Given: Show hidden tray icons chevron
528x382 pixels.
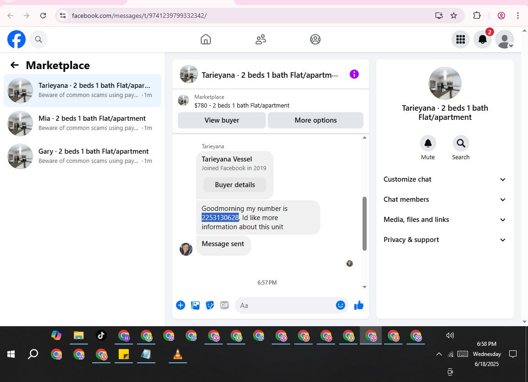Looking at the screenshot, I should click(439, 354).
